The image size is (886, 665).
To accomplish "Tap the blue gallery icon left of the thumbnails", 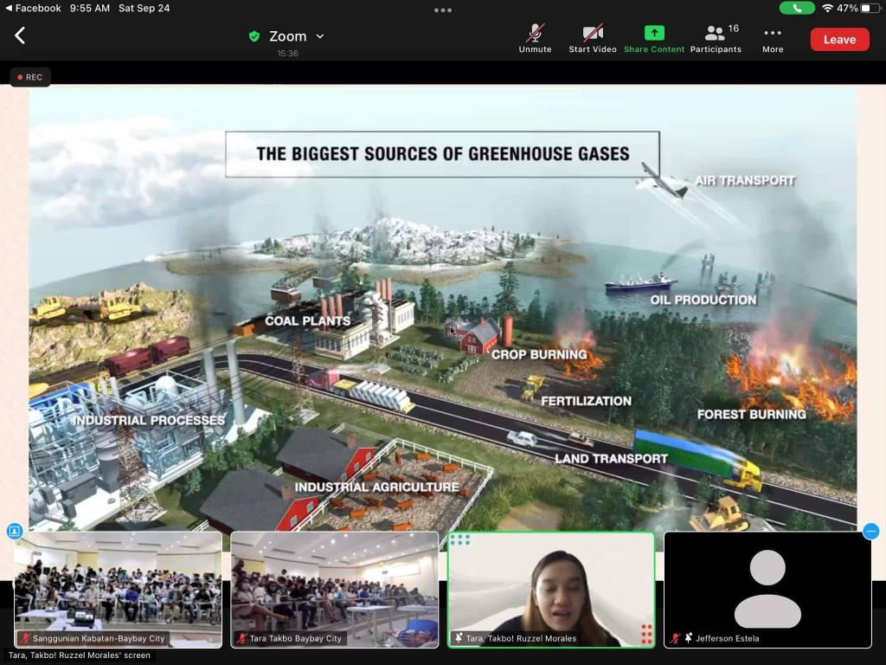I will tap(15, 531).
